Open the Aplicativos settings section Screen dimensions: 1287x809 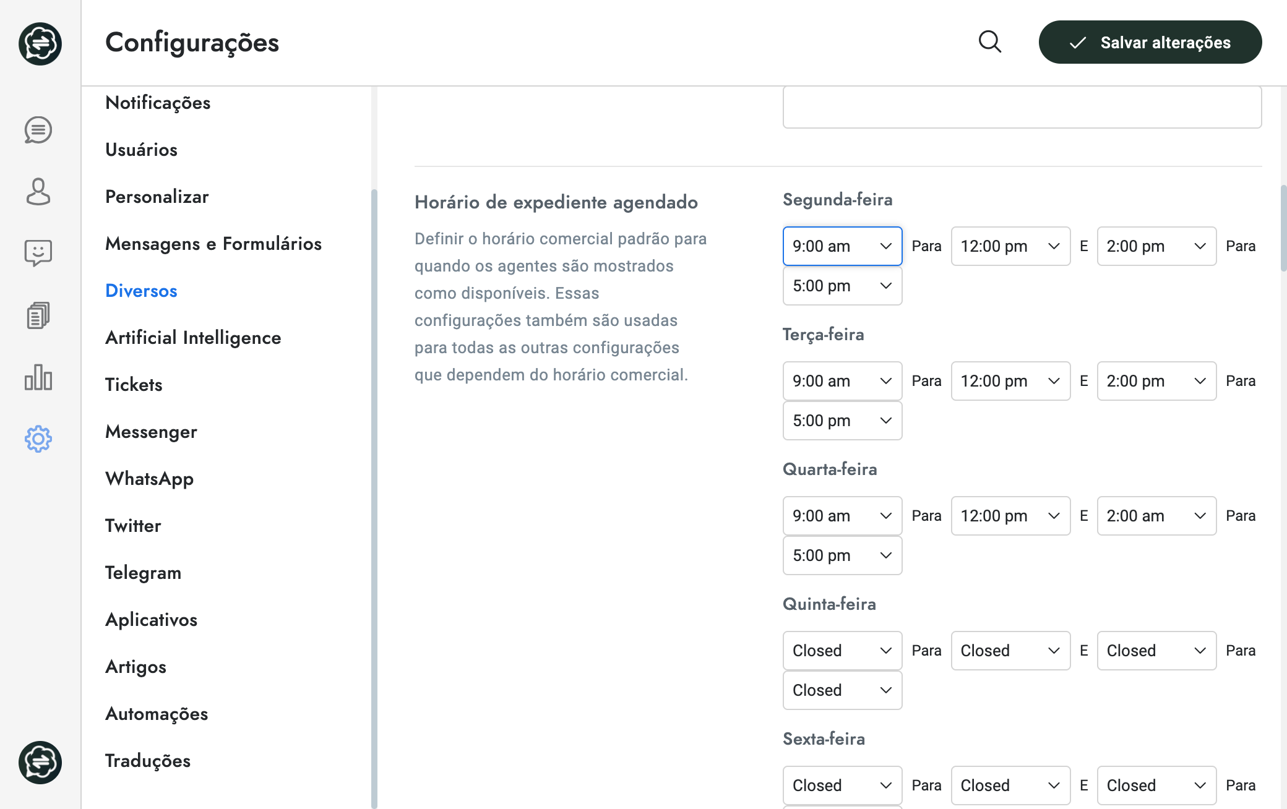(x=151, y=620)
